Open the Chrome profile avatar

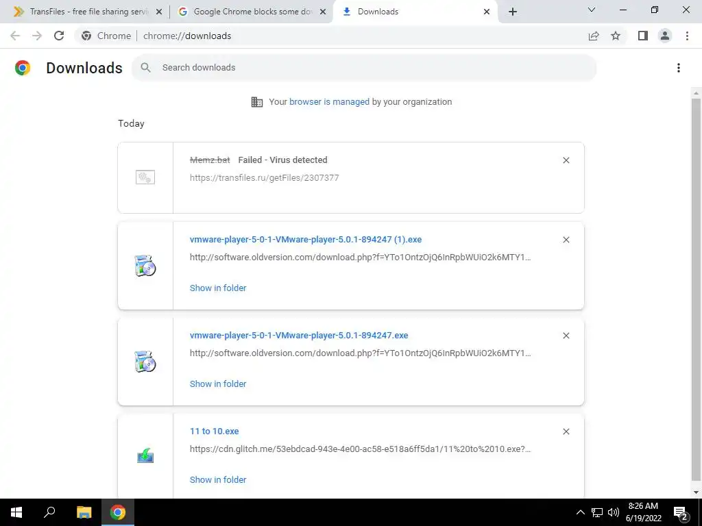[x=665, y=36]
